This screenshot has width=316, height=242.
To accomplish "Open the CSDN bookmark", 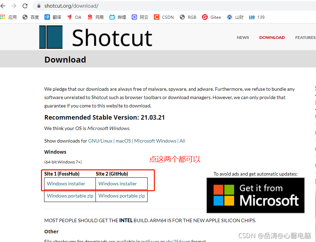I will coord(164,17).
